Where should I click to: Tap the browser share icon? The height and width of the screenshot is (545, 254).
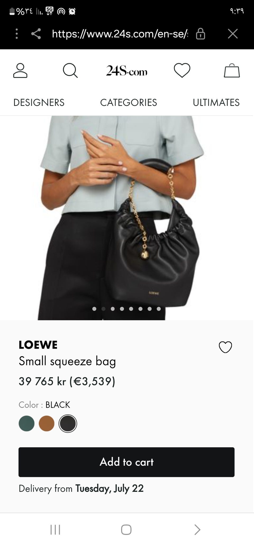point(36,34)
